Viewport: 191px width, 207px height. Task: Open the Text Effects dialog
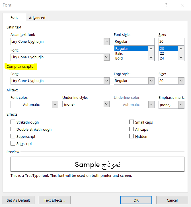(54, 200)
